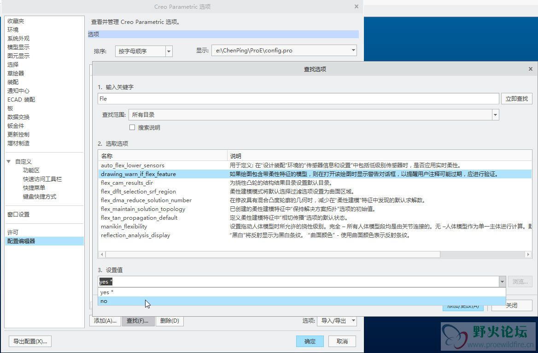Select 快速访问工具栏 customization item
This screenshot has height=353, width=538.
(42, 179)
